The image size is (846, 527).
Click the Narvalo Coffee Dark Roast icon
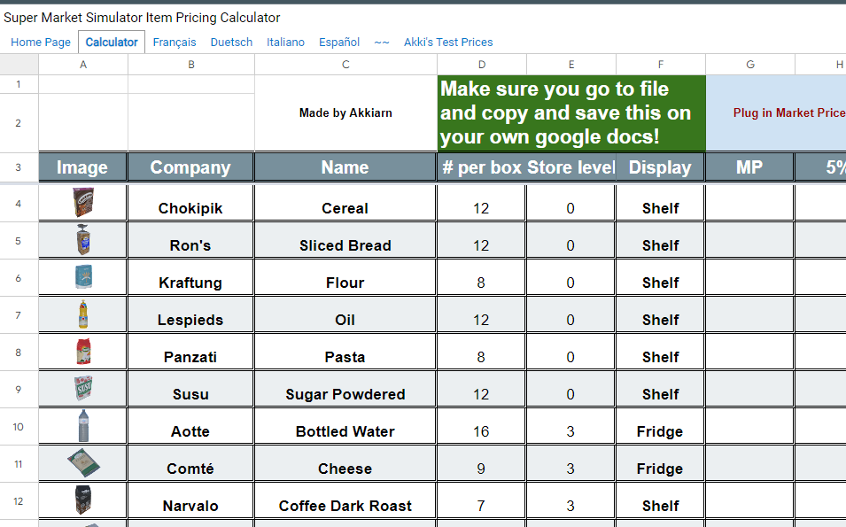pos(82,500)
